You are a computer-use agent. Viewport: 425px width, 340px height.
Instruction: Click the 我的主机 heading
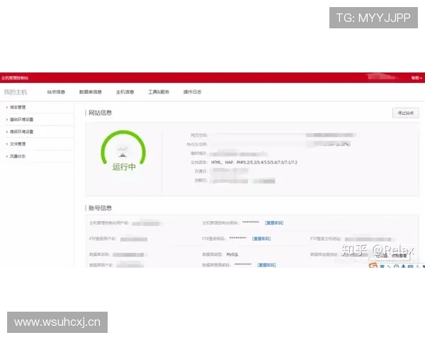(x=16, y=92)
